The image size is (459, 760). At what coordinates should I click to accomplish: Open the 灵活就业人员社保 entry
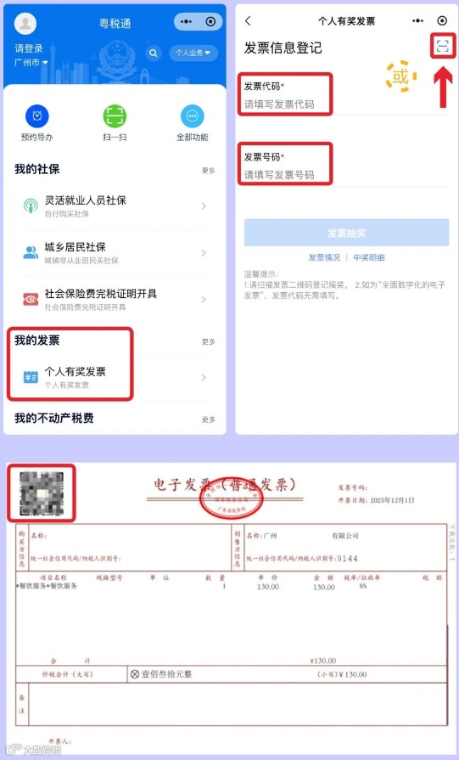[115, 206]
